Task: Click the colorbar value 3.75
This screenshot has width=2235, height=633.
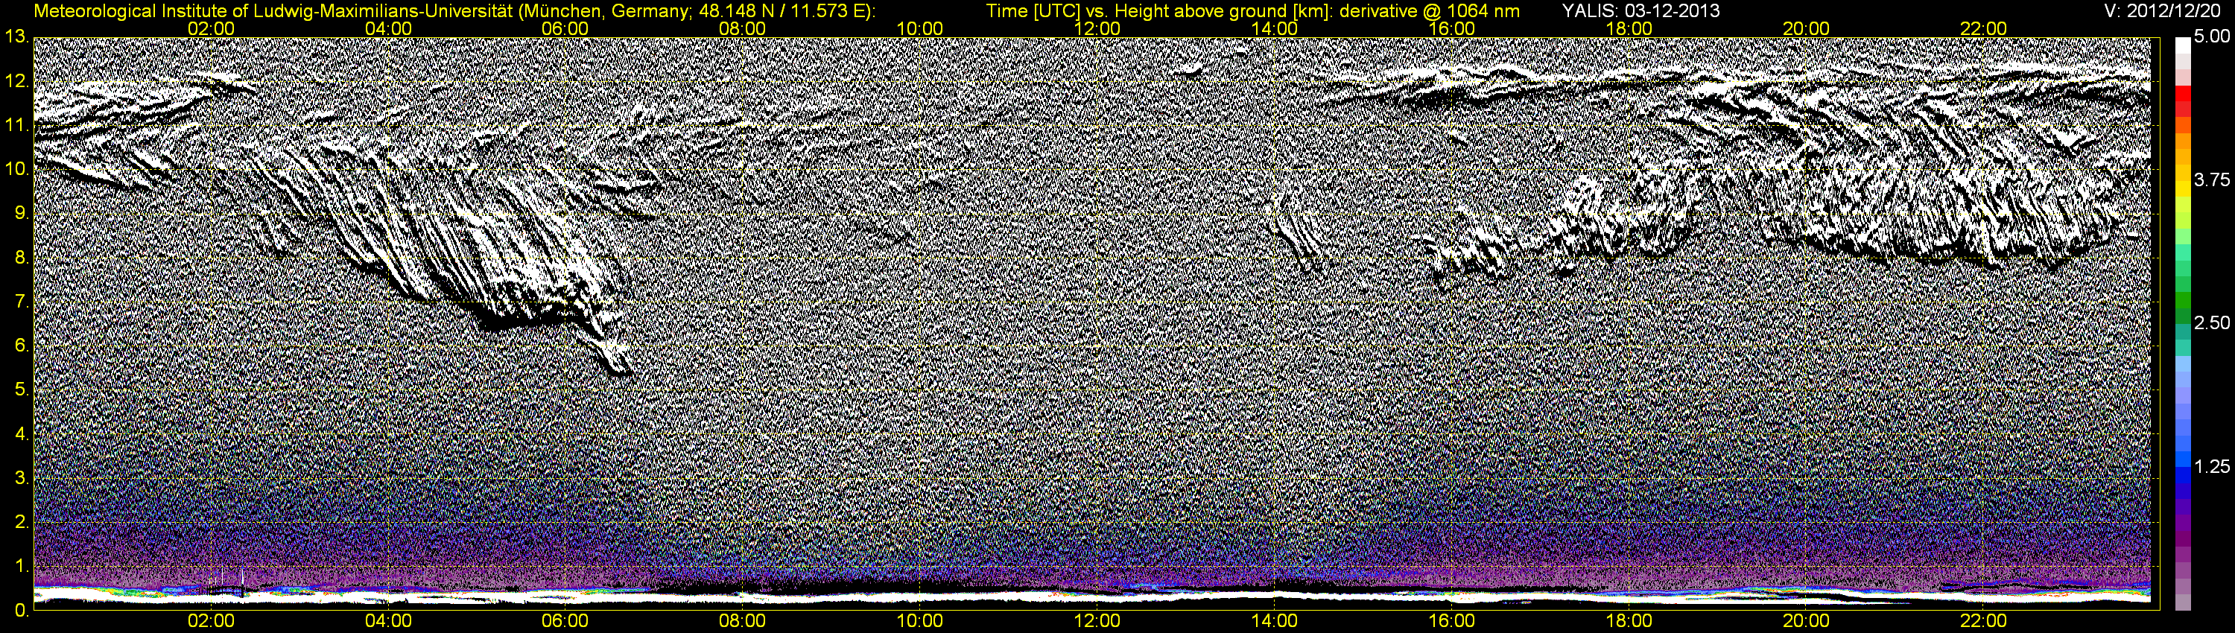Action: coord(2212,180)
